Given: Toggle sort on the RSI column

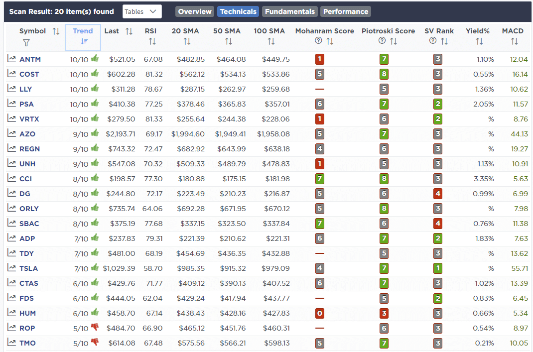Looking at the screenshot, I should click(152, 41).
